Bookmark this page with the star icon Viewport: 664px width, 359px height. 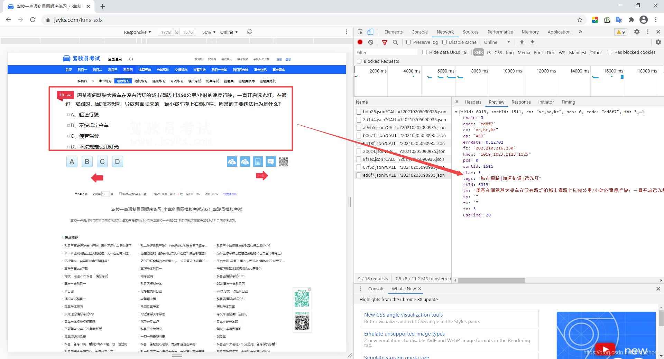click(580, 20)
